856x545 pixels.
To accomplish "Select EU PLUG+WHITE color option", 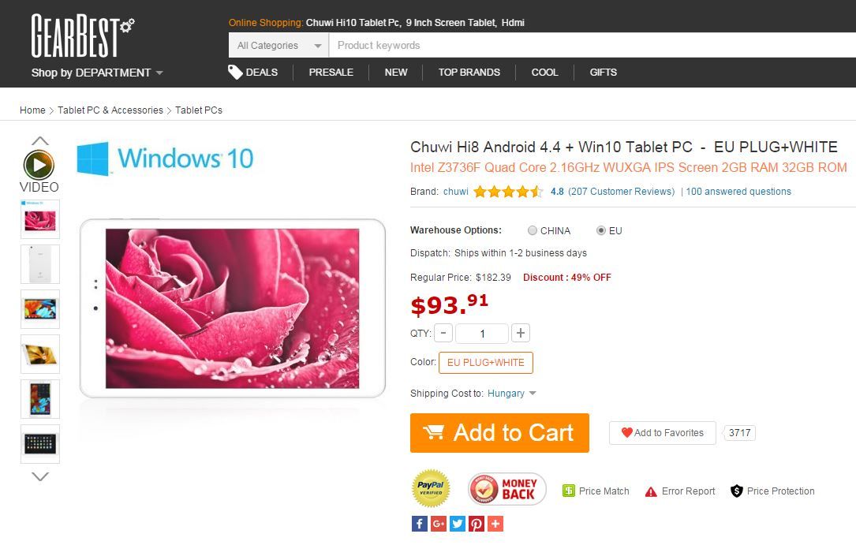I will click(485, 363).
